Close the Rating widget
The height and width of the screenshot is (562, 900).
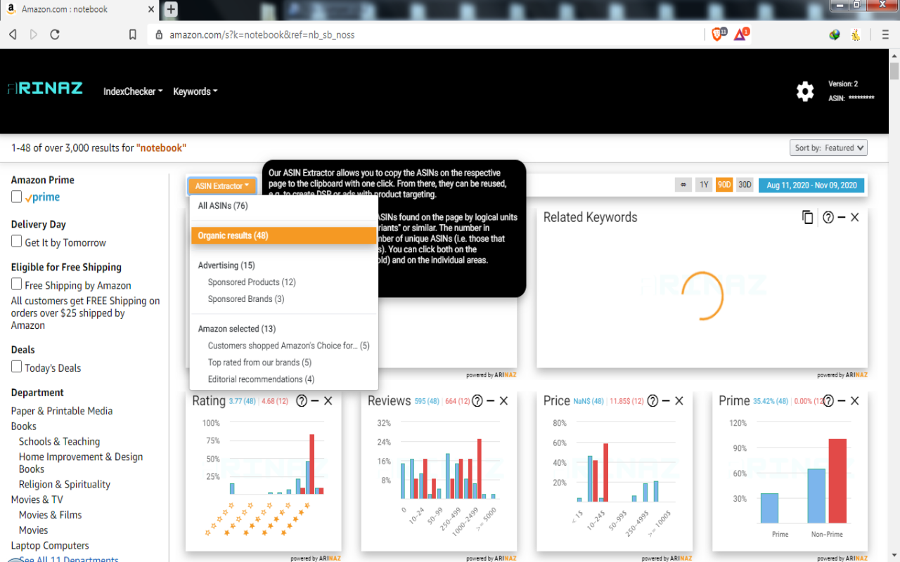point(328,400)
